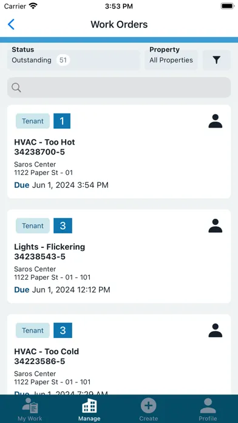
Task: Open Lights - Flickering work order
Action: [x=119, y=256]
